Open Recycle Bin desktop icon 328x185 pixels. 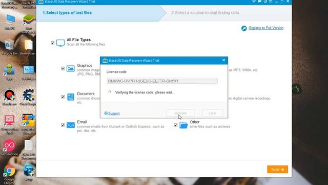9,47
